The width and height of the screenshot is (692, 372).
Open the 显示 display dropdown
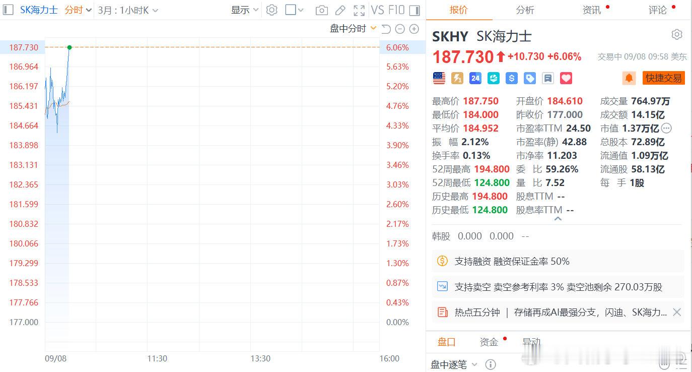coord(245,10)
